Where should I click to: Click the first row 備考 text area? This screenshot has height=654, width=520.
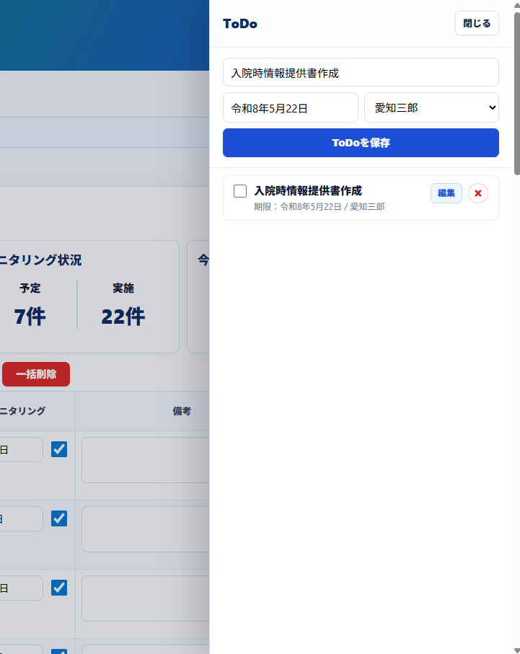pos(146,460)
